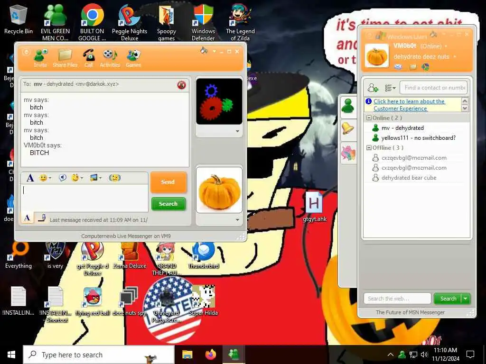
Task: Open the email envelope icon in Messenger header
Action: (398, 66)
